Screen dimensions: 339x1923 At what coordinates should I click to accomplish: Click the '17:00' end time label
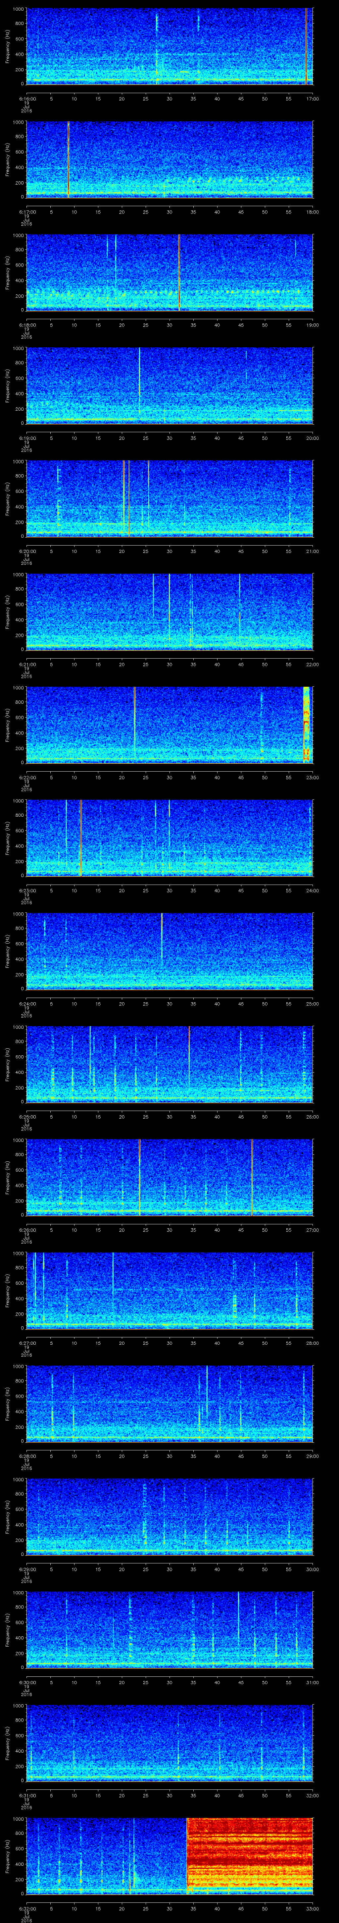[x=312, y=98]
